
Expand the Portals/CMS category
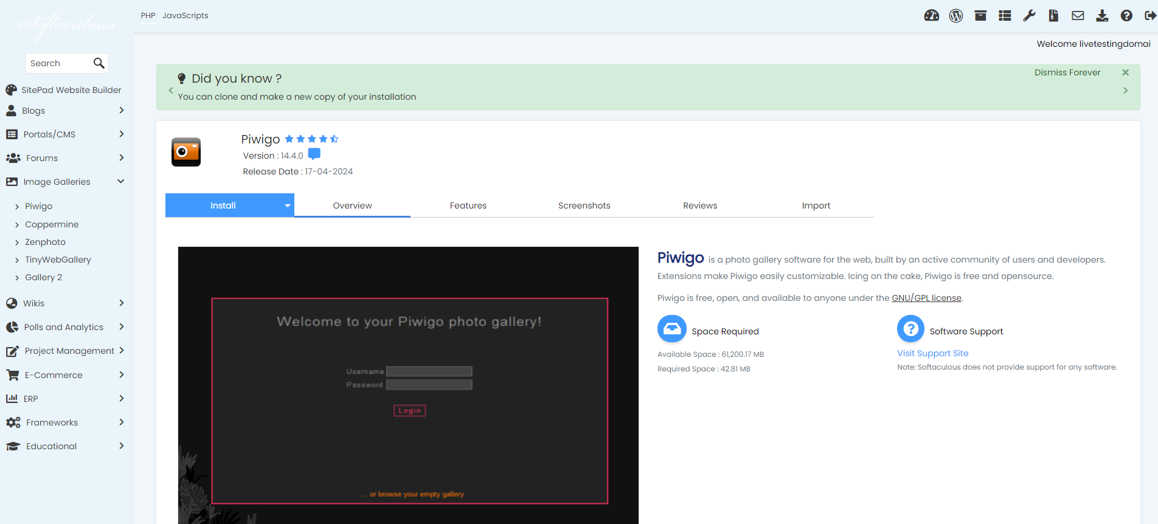click(x=121, y=134)
